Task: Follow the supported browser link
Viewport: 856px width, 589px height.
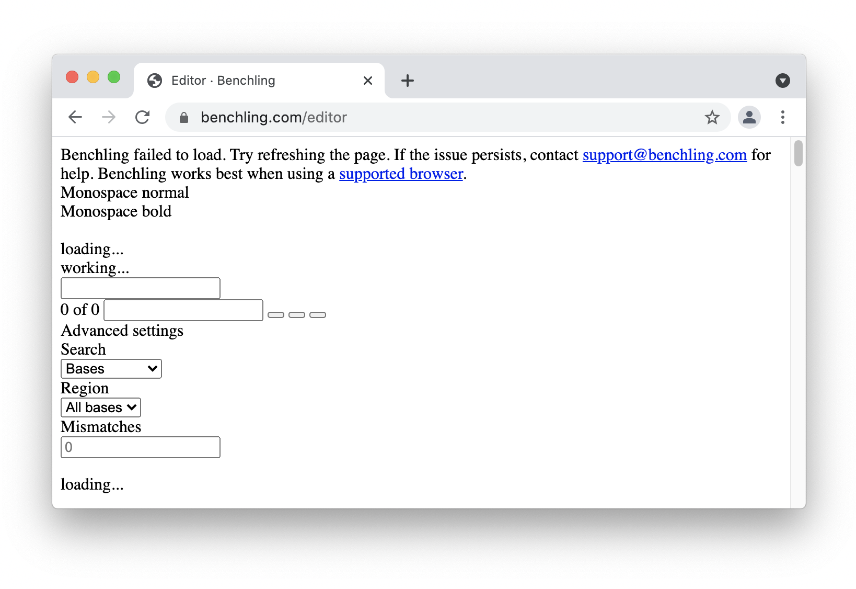Action: click(401, 174)
